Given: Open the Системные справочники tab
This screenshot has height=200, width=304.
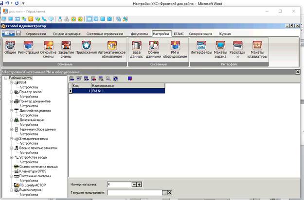Looking at the screenshot, I should pyautogui.click(x=105, y=34).
